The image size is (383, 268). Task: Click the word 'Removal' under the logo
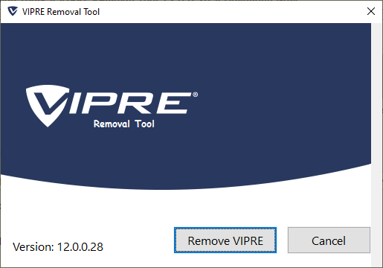coord(112,124)
